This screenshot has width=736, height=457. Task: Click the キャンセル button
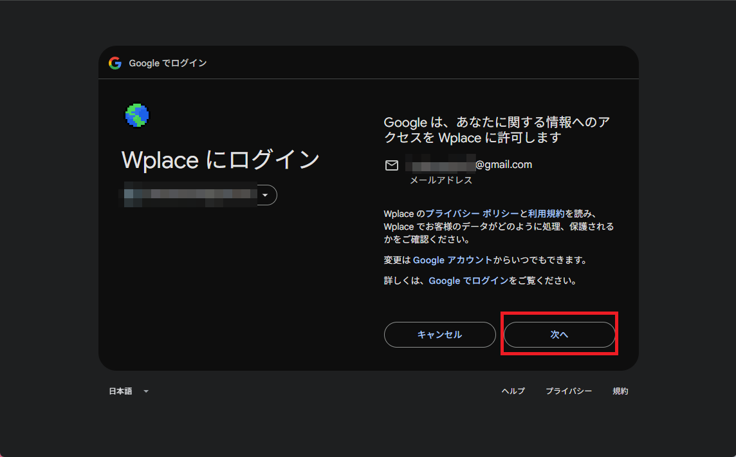click(x=440, y=335)
